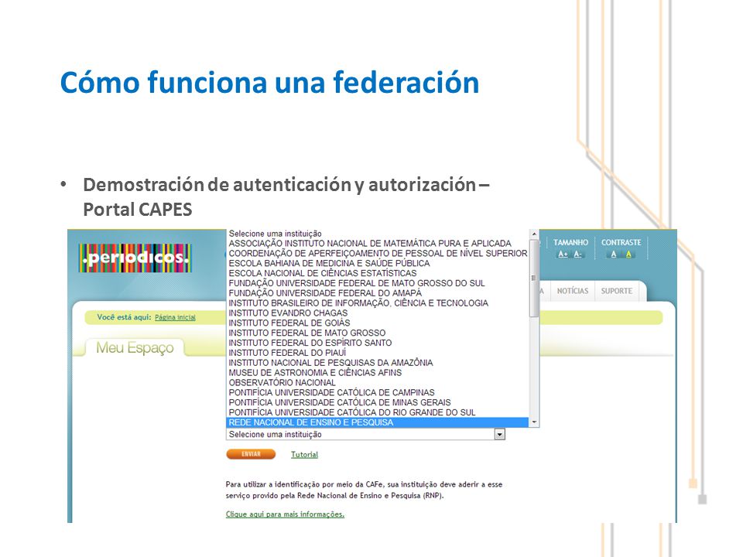
Task: Increase font size with A+
Action: (x=563, y=255)
